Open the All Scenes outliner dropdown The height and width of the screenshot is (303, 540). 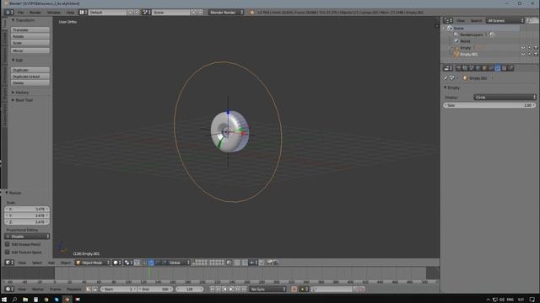(x=505, y=20)
